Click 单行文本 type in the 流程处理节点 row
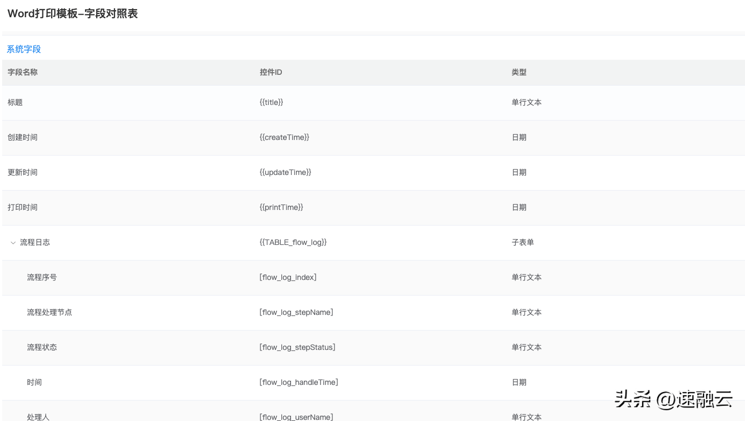Screen dimensions: 745x421 pyautogui.click(x=527, y=312)
